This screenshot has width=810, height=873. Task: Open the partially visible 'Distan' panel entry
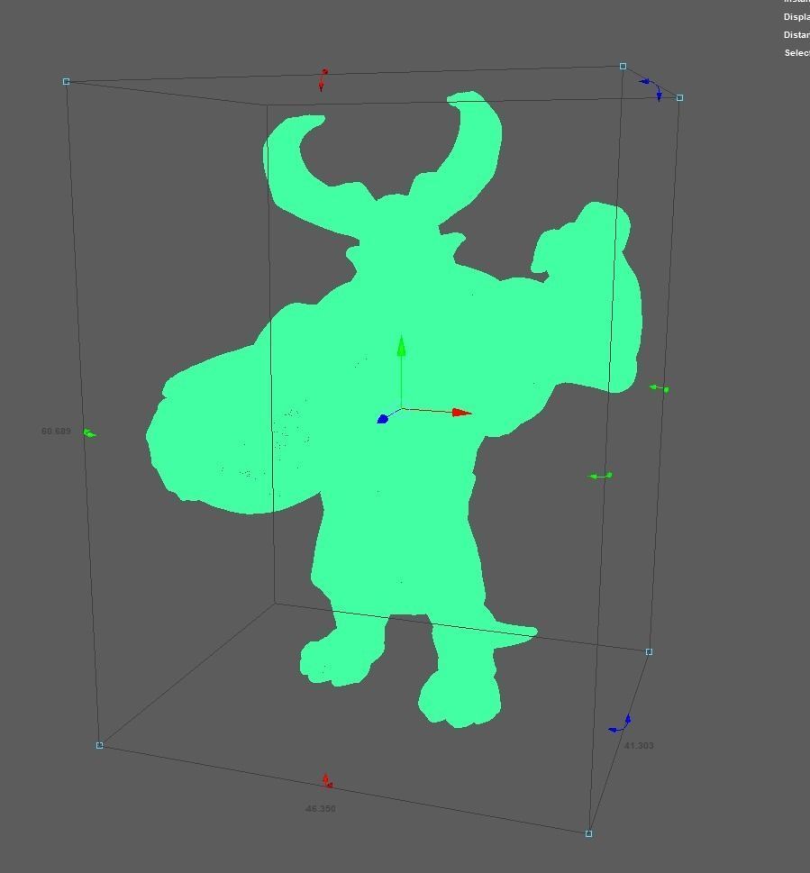click(796, 34)
